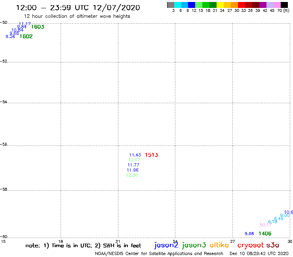Click the longitude 15 label at bottom-left corner

click(x=3, y=242)
